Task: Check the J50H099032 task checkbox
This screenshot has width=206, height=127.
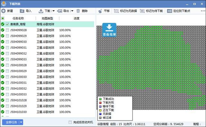Action: coord(7,54)
